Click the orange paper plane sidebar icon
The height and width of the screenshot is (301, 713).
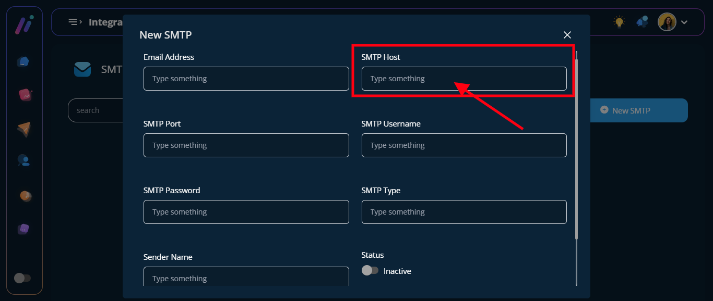point(24,129)
